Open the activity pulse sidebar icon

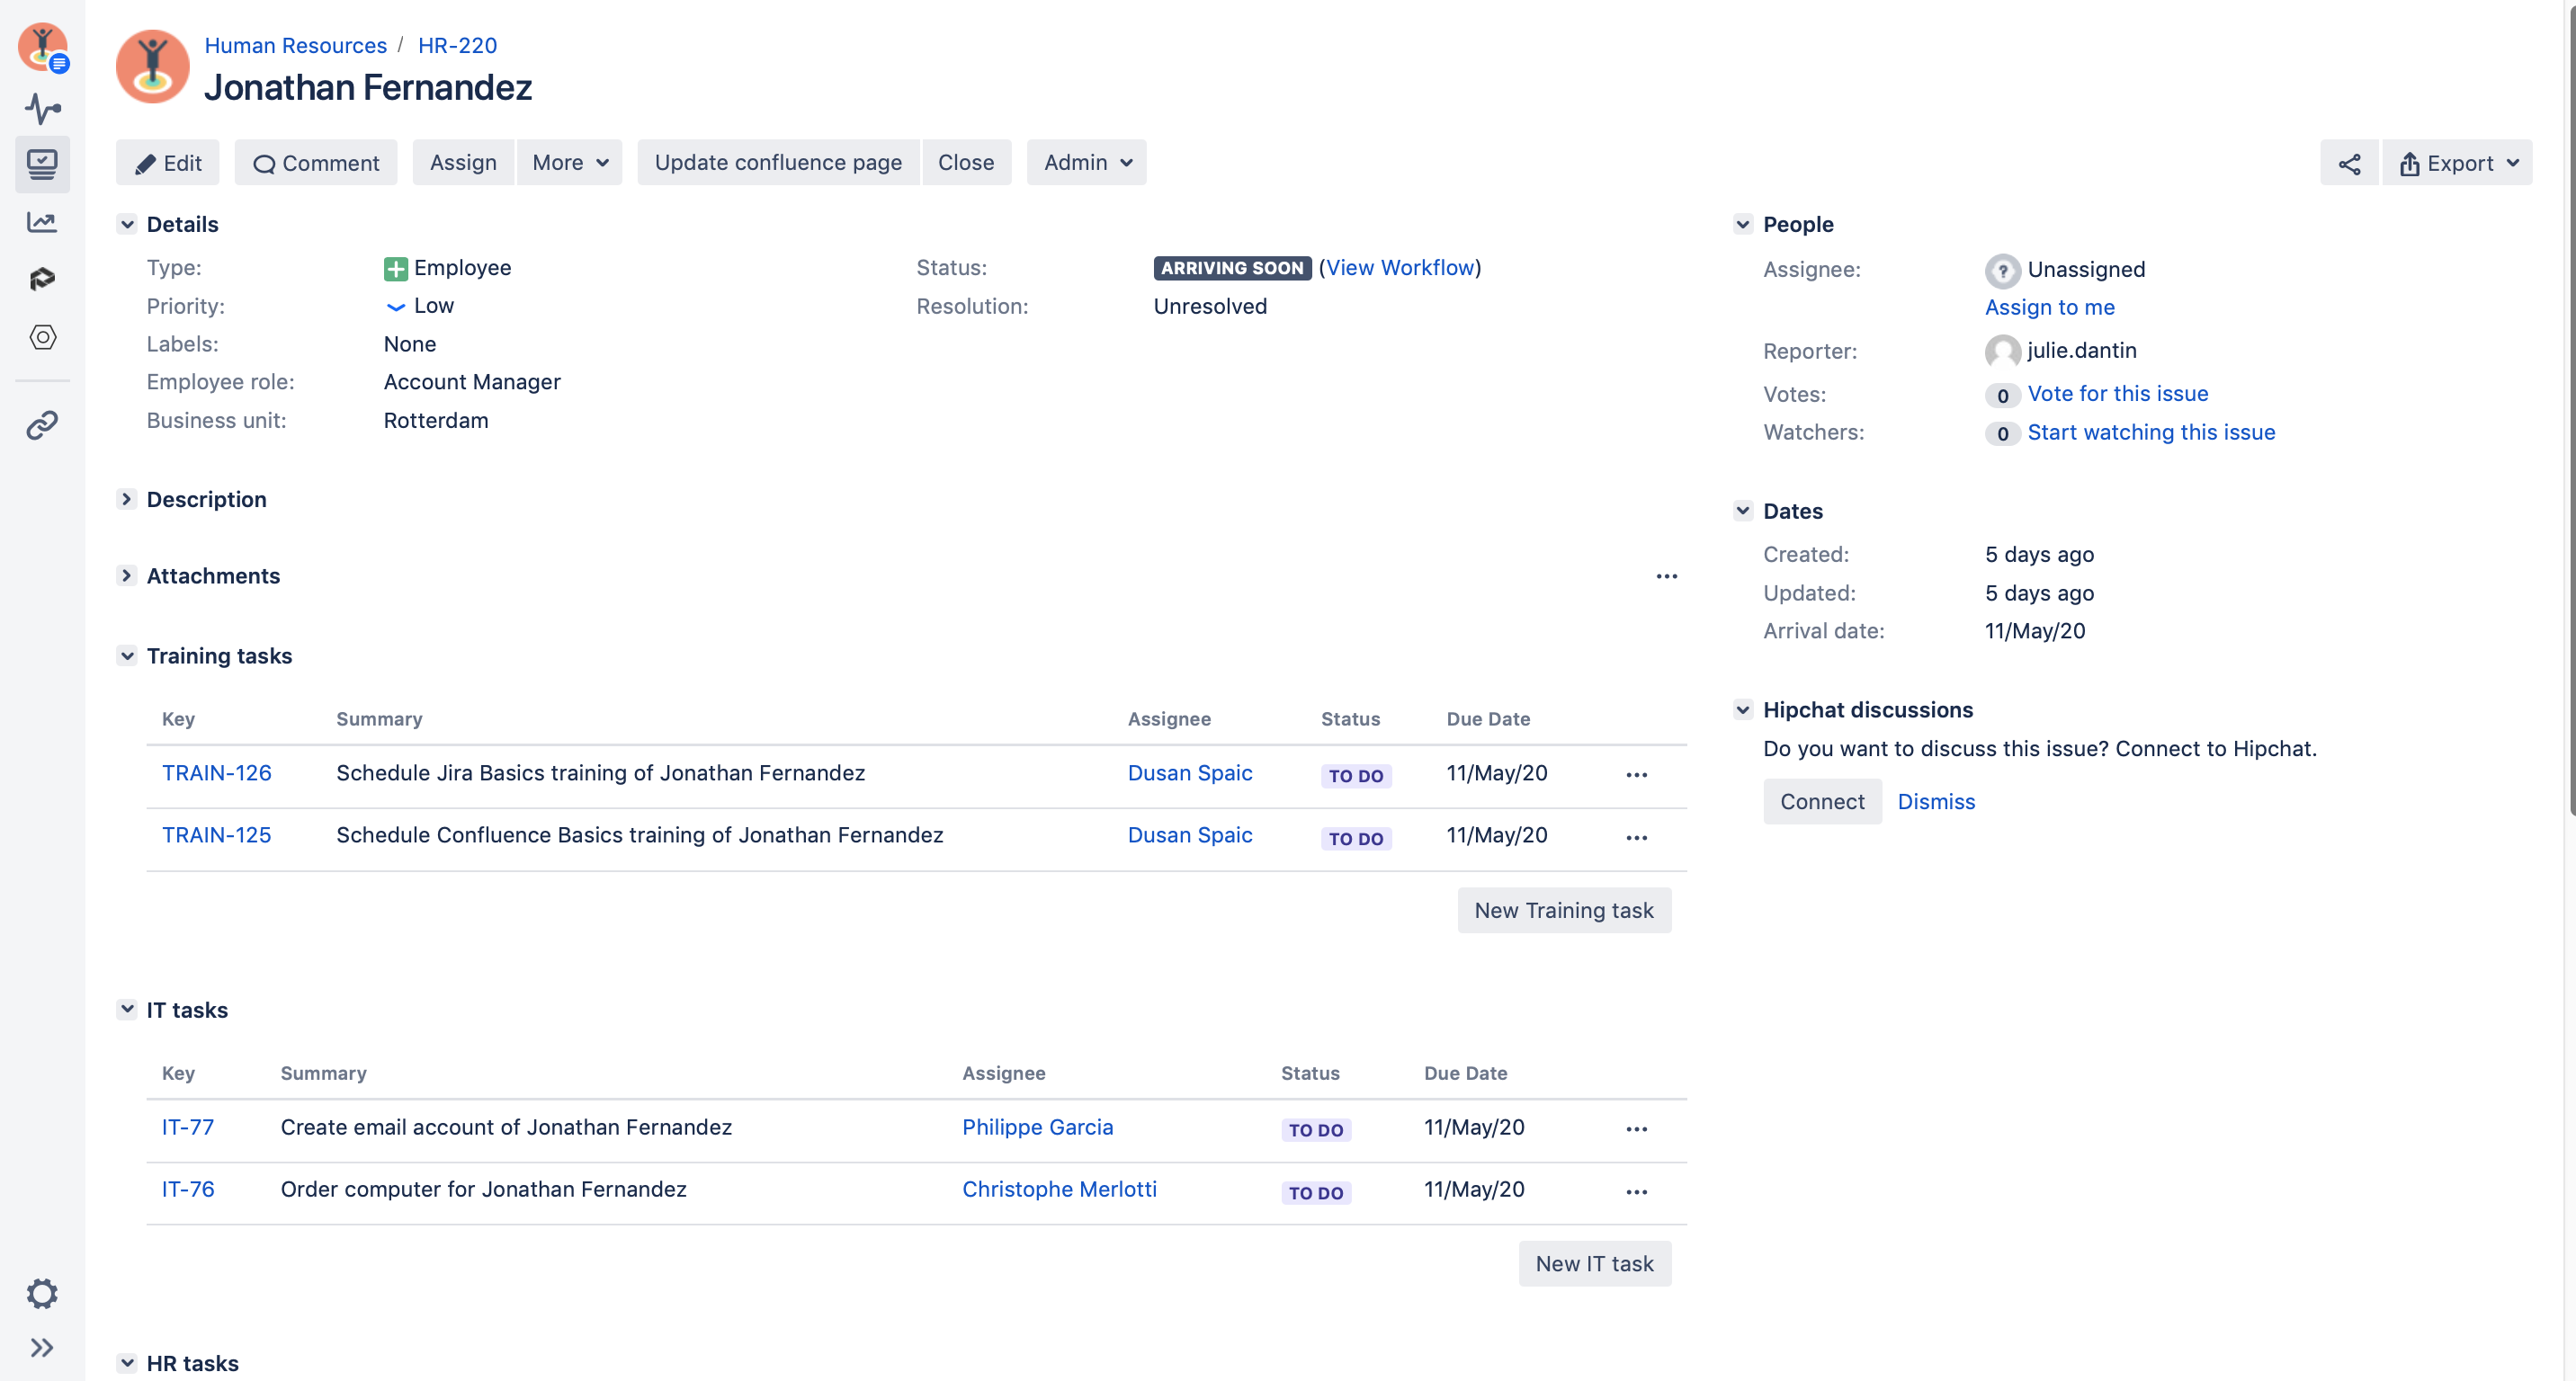pos(42,108)
